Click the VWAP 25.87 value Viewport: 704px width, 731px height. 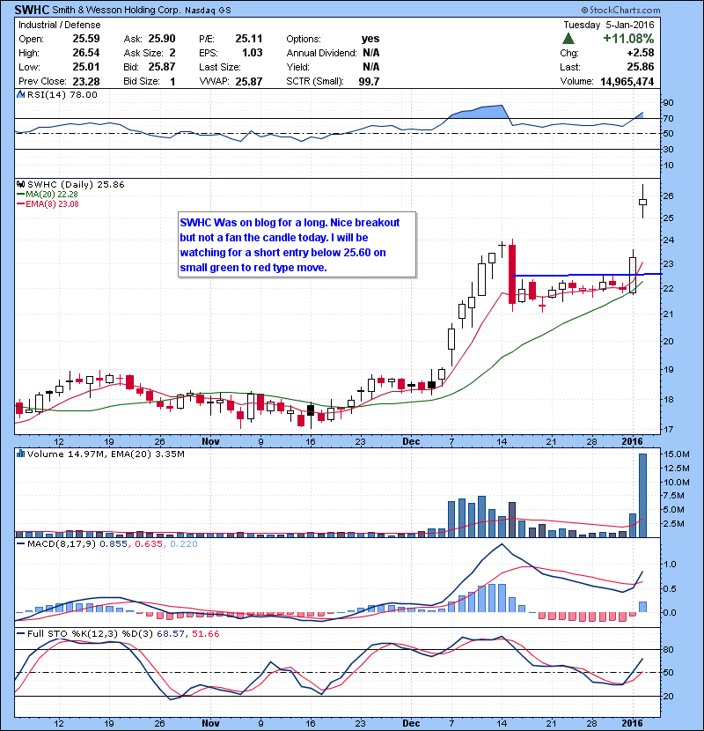click(x=249, y=82)
